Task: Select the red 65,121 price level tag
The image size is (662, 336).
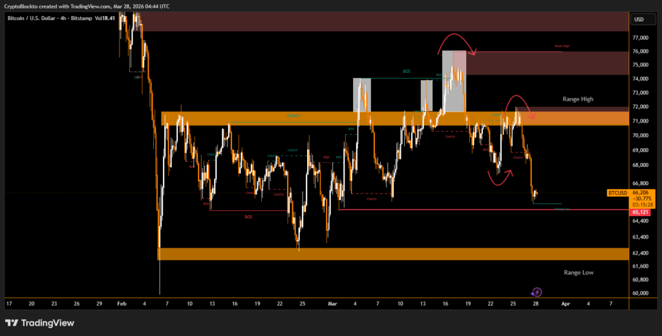Action: (640, 211)
